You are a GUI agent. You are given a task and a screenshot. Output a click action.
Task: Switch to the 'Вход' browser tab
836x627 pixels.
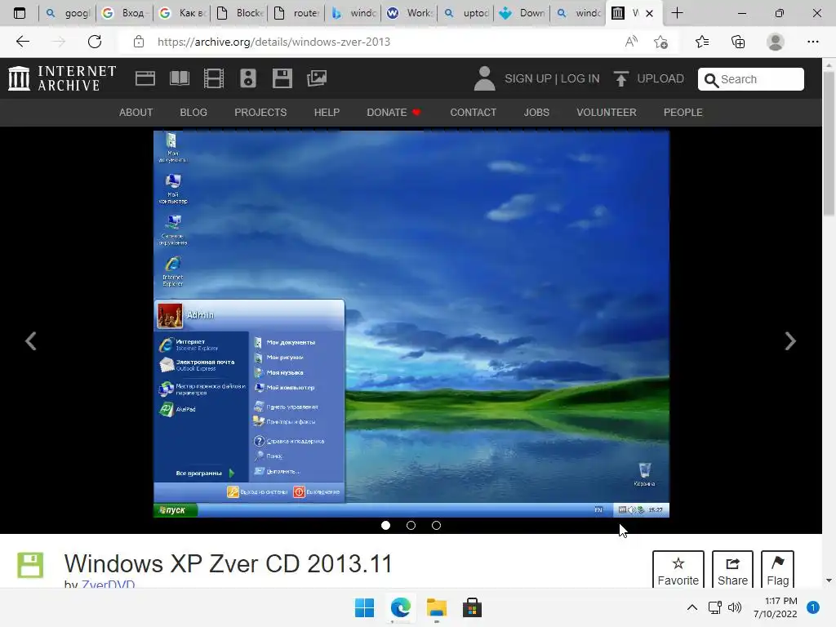tap(124, 13)
